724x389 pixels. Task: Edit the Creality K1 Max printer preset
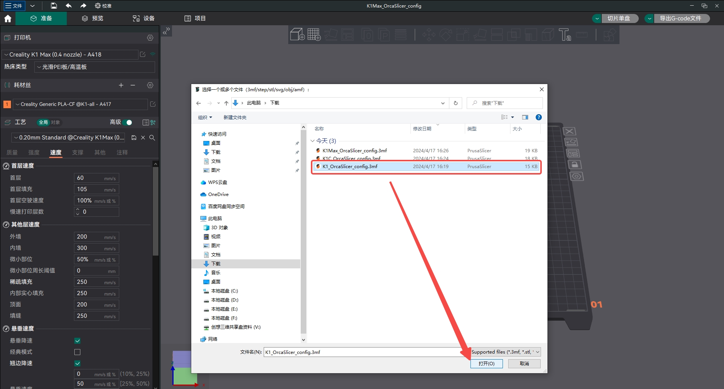[143, 54]
